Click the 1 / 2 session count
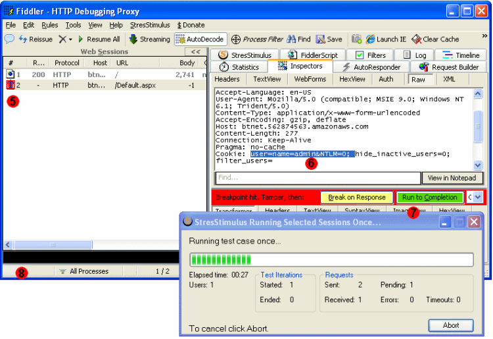 pos(162,271)
